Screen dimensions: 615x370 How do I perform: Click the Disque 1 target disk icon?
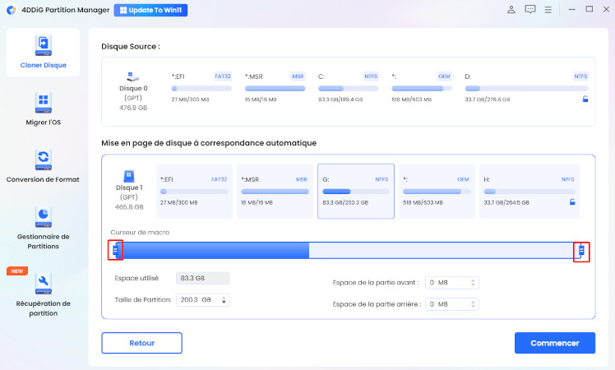(x=128, y=176)
